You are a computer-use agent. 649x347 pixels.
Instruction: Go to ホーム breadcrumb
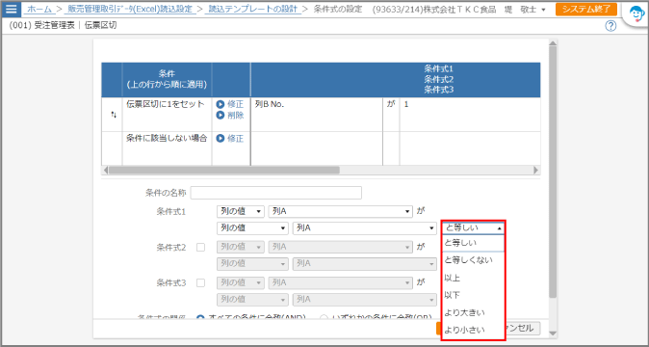(x=39, y=9)
